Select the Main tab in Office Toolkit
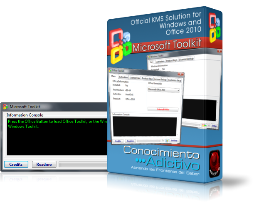The height and width of the screenshot is (207, 259). point(113,76)
